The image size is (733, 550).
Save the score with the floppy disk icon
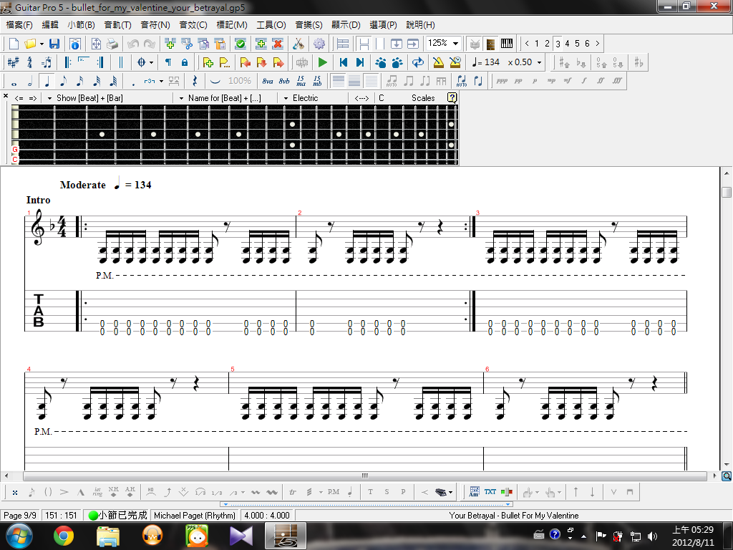click(x=54, y=44)
